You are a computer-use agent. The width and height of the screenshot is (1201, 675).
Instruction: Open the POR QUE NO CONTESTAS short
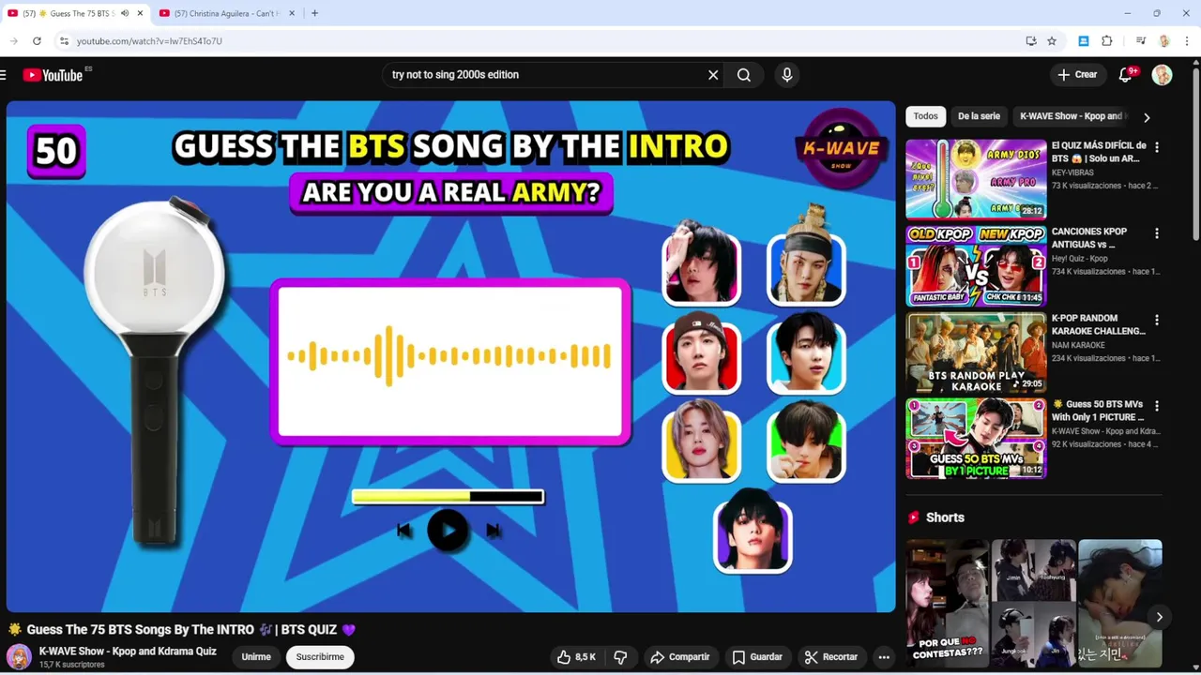[x=947, y=602]
